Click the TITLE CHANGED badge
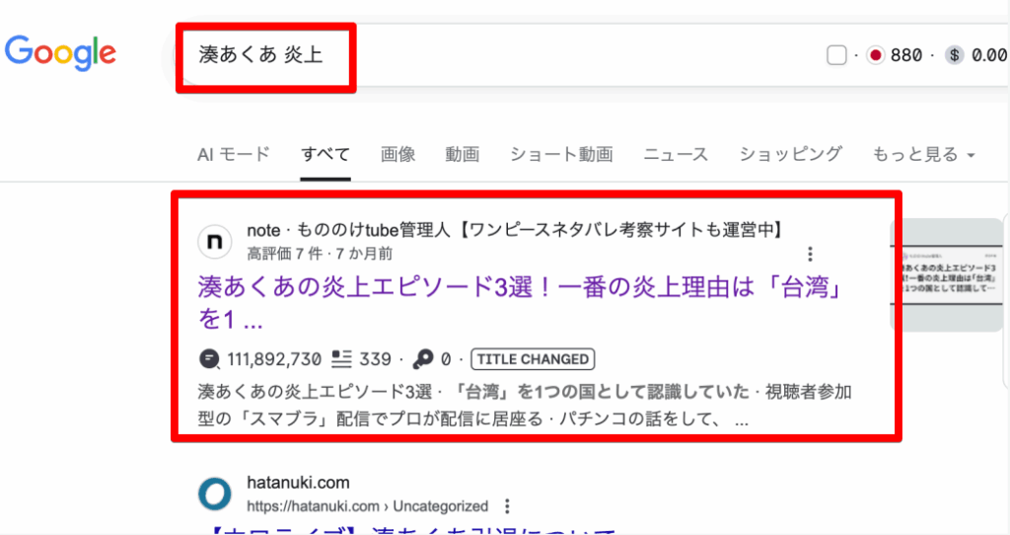The image size is (1010, 535). tap(533, 358)
